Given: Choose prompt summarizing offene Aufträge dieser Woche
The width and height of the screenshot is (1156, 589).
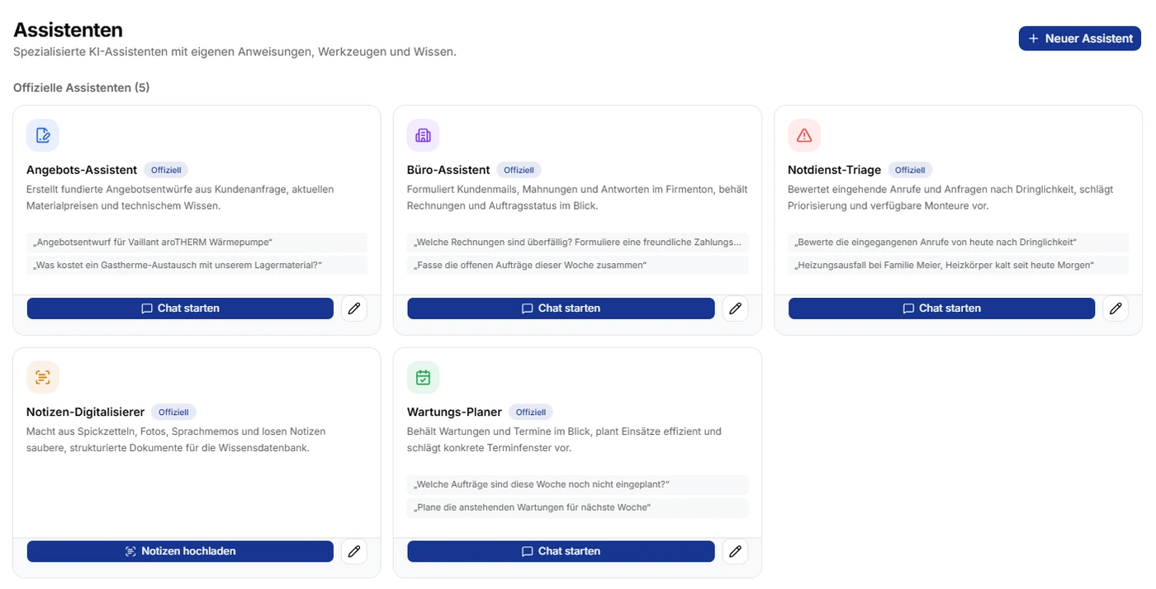Looking at the screenshot, I should click(x=577, y=266).
